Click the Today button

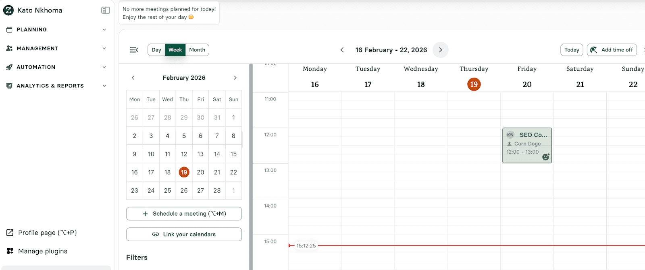572,50
